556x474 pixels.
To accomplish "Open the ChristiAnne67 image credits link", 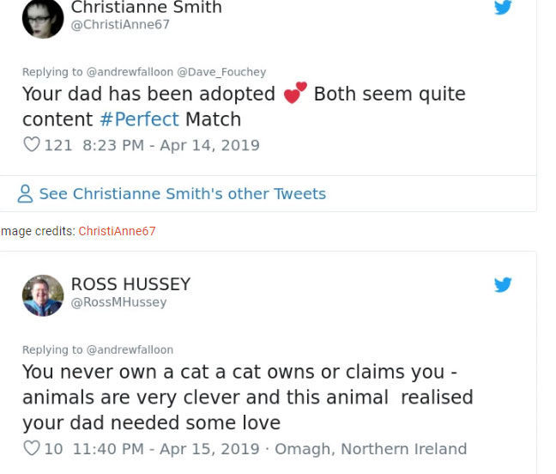I will pyautogui.click(x=117, y=231).
